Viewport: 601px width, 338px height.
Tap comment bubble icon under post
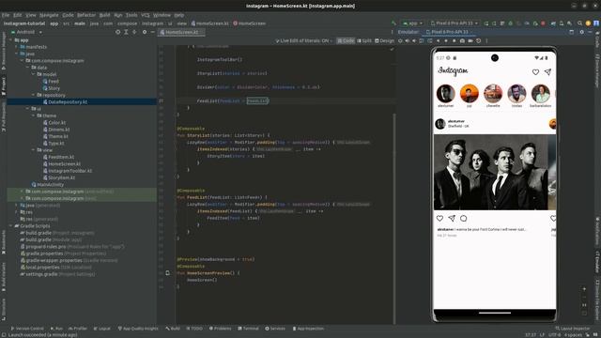[x=463, y=218]
